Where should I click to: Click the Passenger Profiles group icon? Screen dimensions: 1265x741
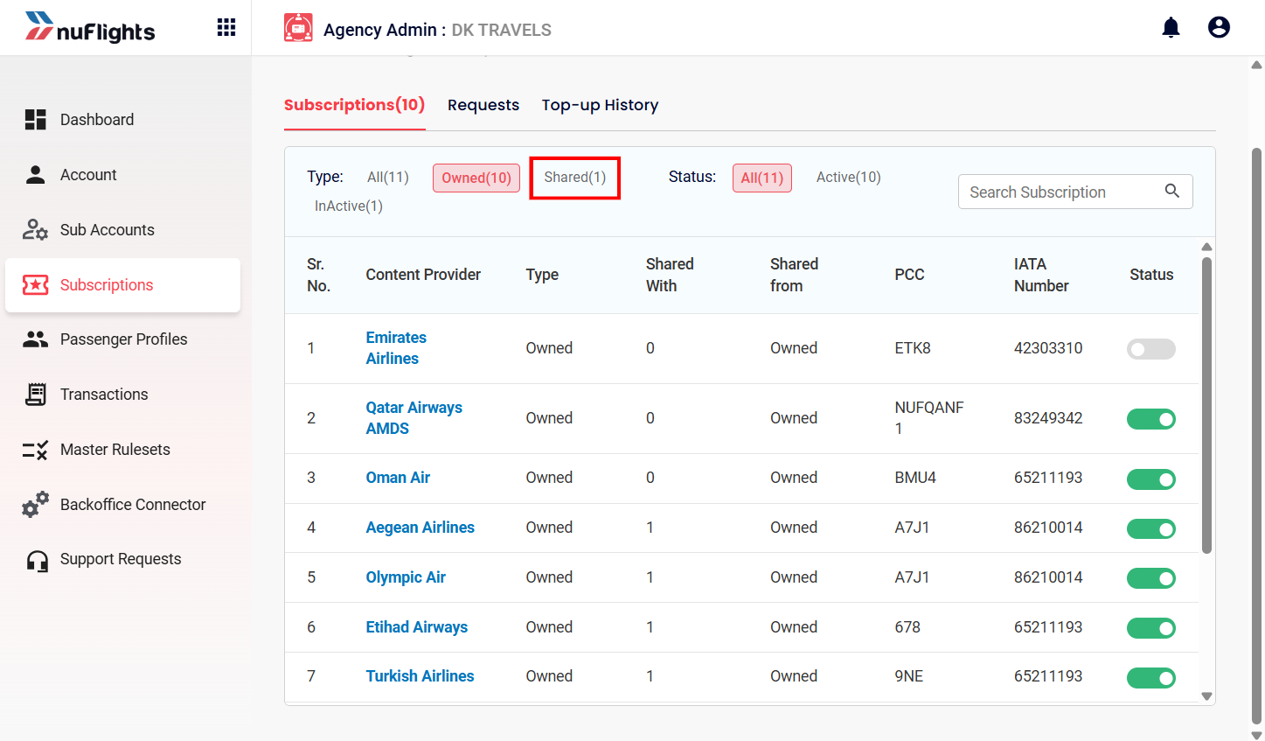pos(35,339)
